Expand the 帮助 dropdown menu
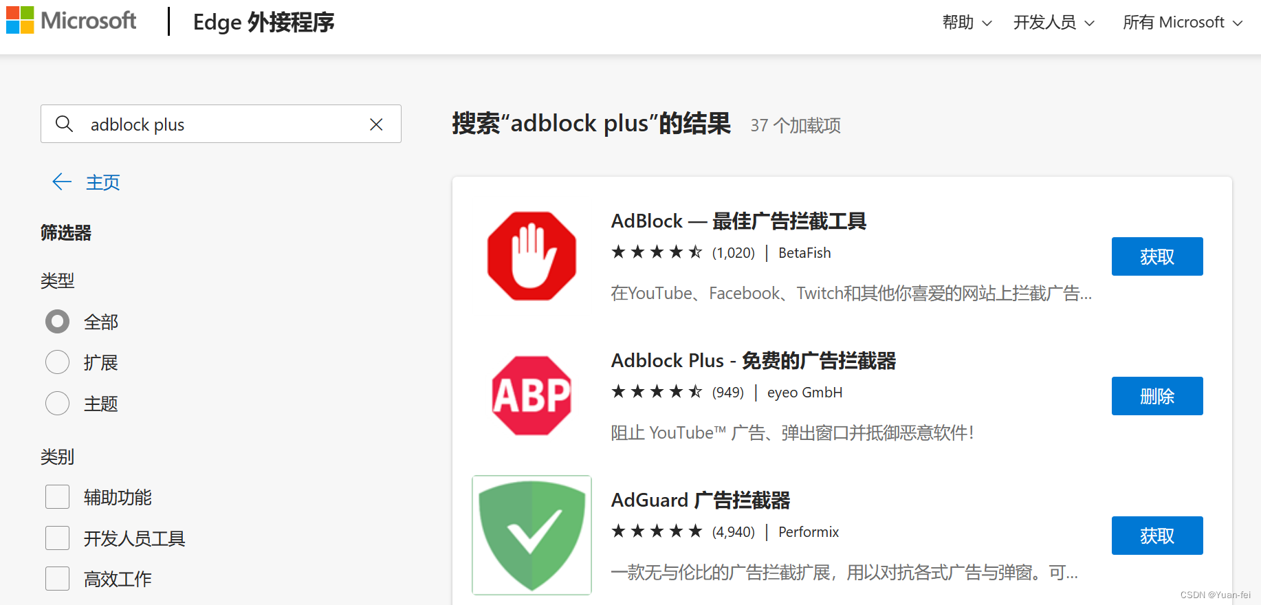Screen dimensions: 1261x605 pos(967,23)
